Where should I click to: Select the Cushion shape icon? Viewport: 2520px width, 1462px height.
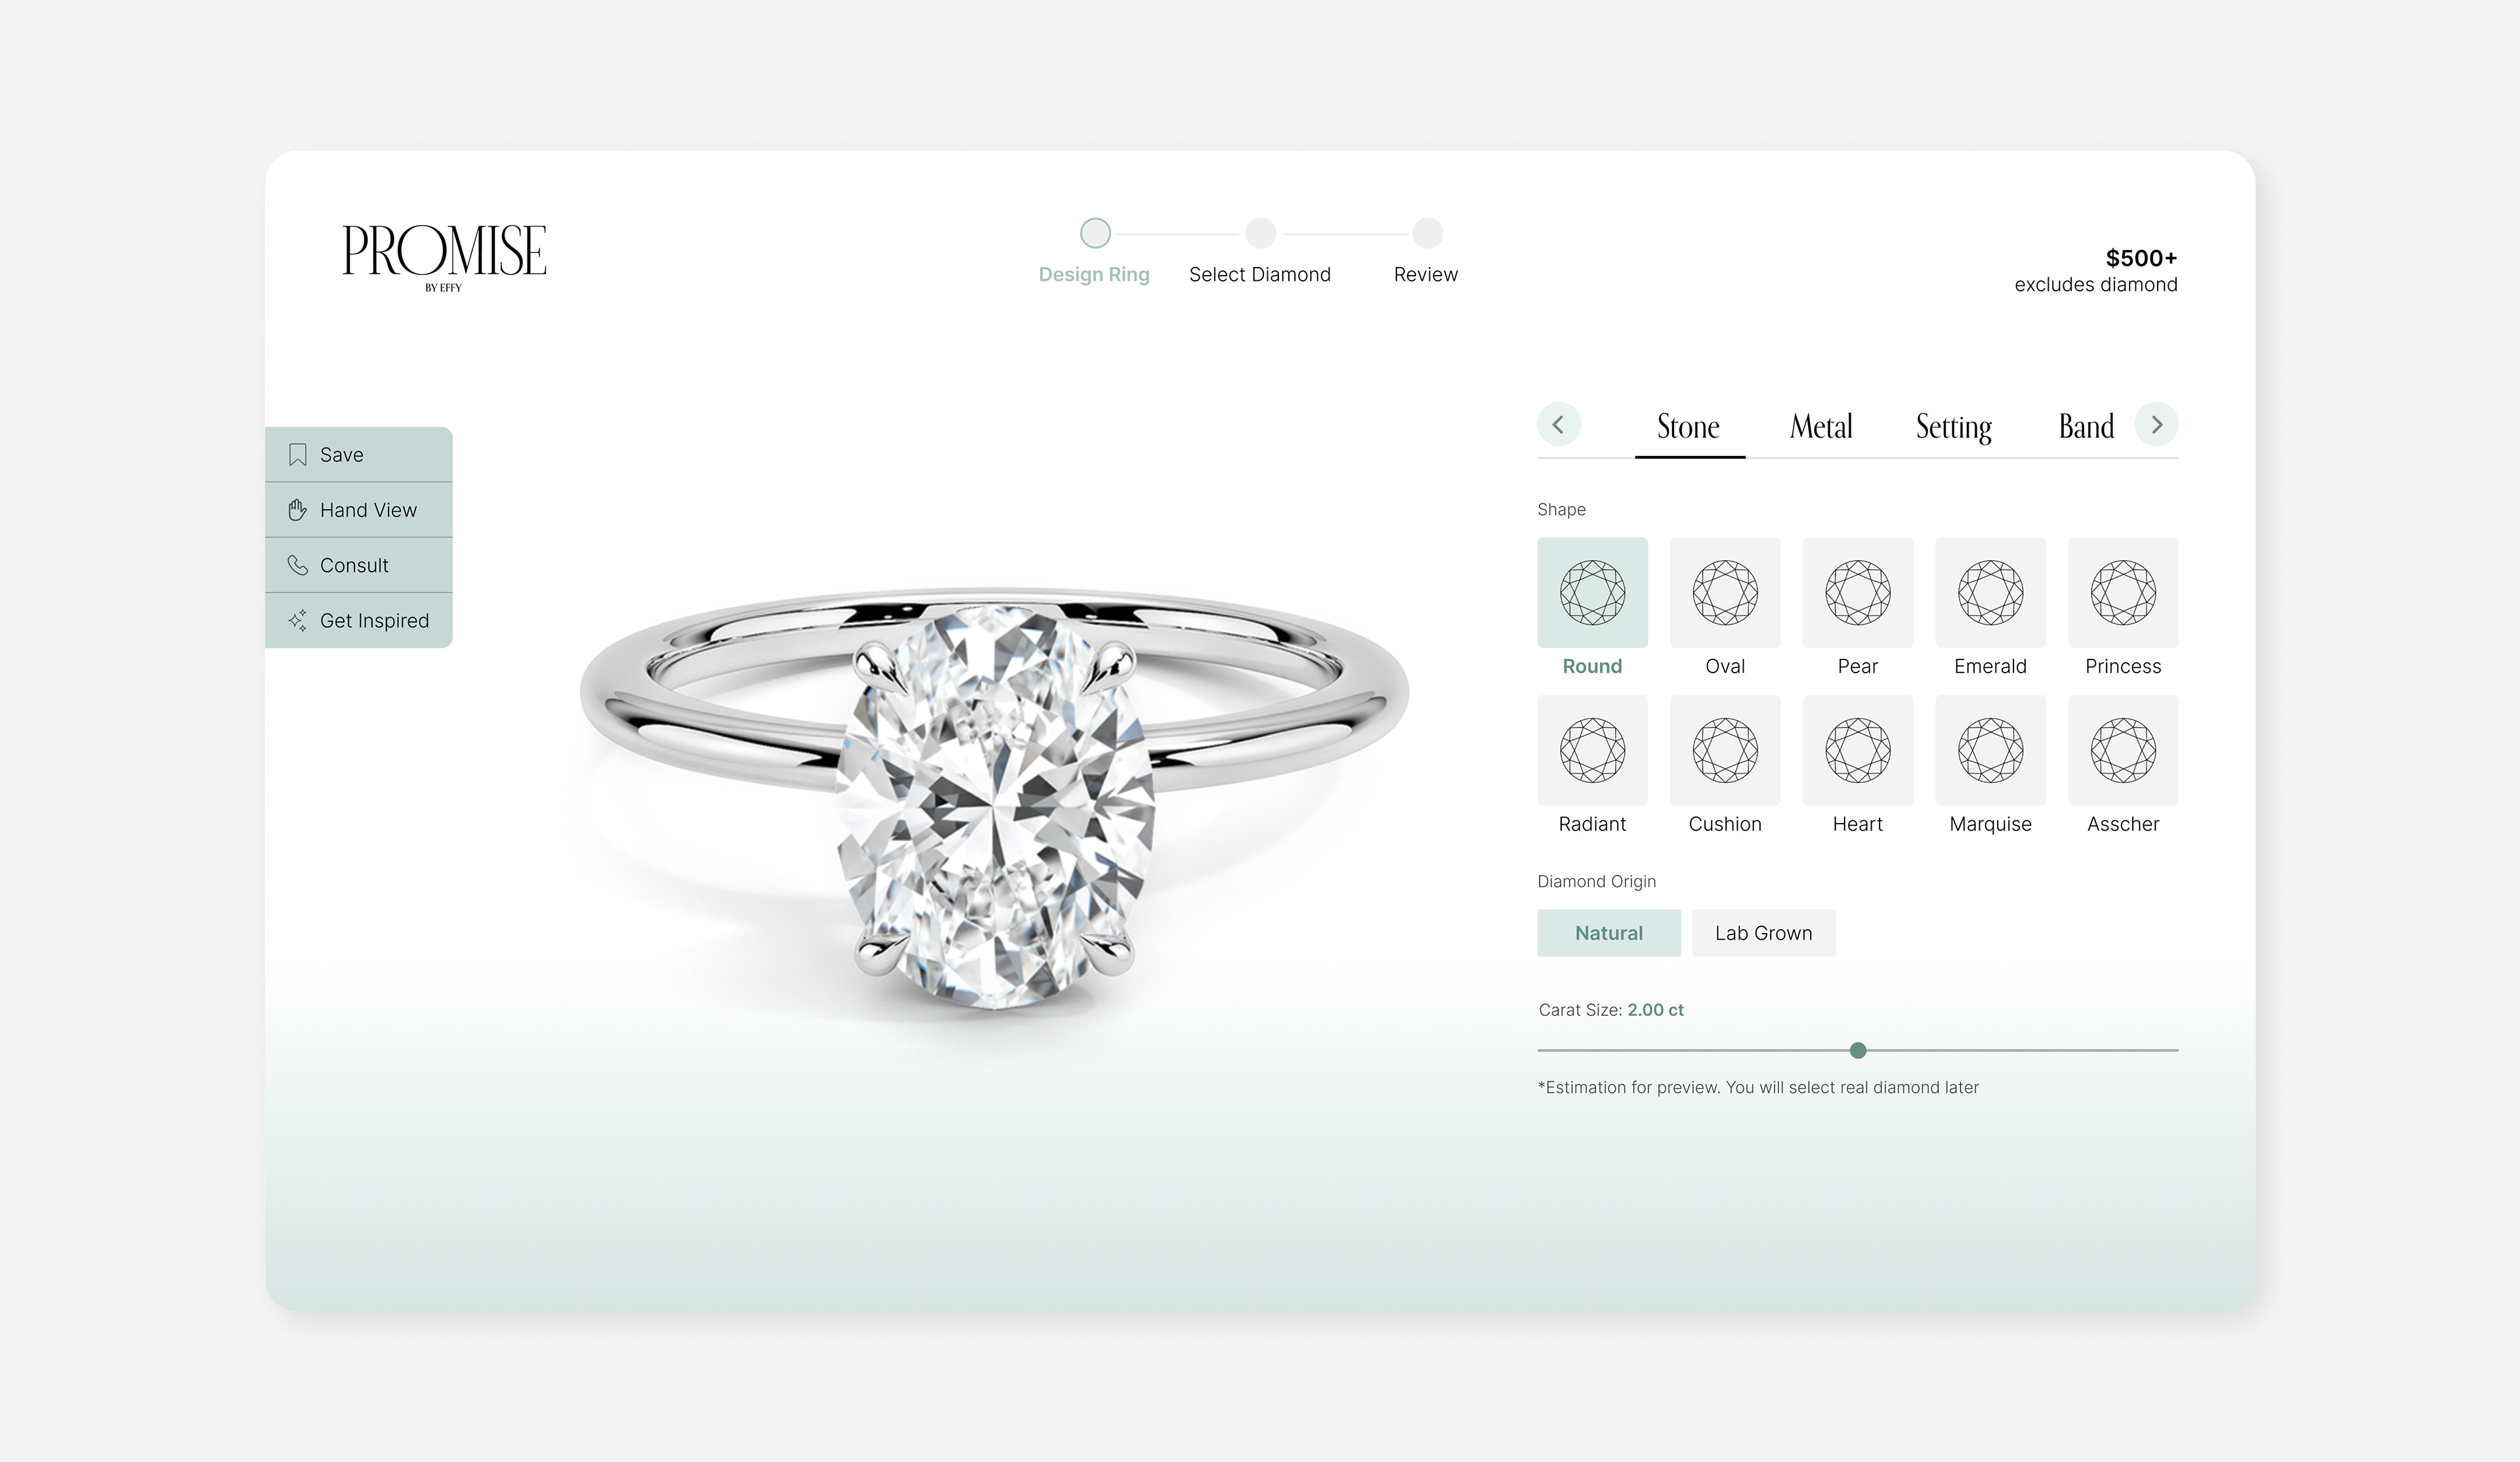1725,750
